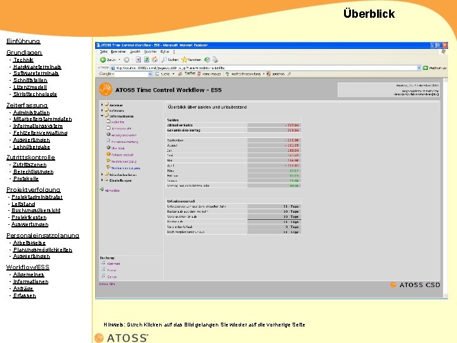Click the Verbrauchter Urlaub row
The width and height of the screenshot is (457, 343).
pyautogui.click(x=233, y=217)
